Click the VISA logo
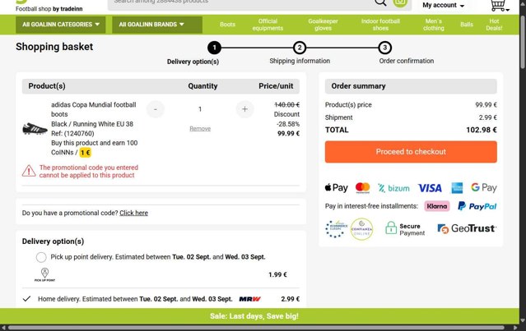Viewport: 526px width, 331px height. click(430, 188)
